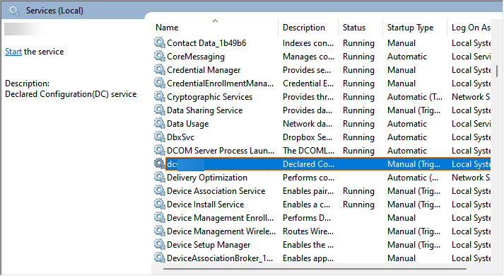Screen dimensions: 504x276
Task: Select the Data Usage gear icon
Action: pos(160,123)
